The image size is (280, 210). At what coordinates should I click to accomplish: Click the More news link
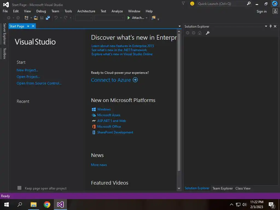(99, 165)
